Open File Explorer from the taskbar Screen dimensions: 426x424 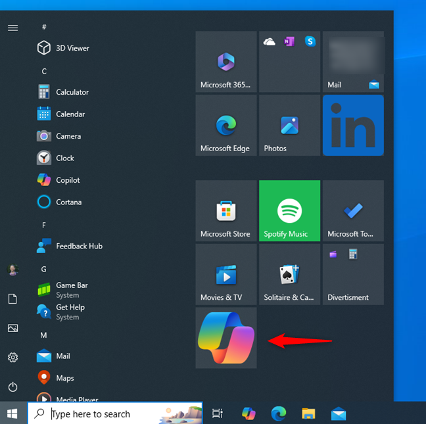click(308, 413)
